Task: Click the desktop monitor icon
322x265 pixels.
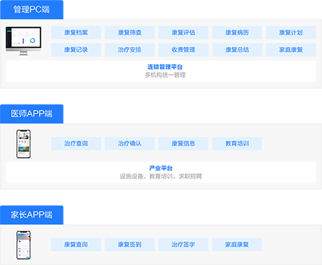Action: [x=24, y=41]
